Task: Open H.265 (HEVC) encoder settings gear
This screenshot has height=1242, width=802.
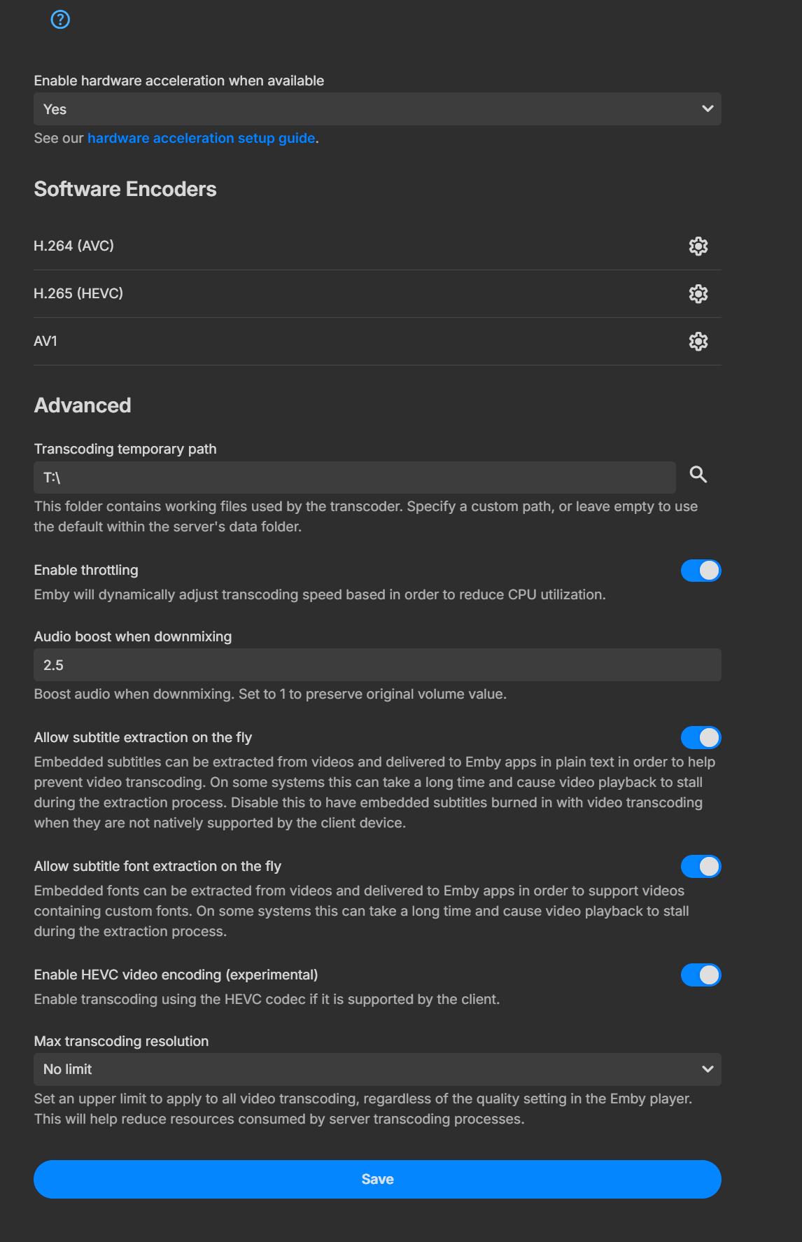Action: (698, 294)
